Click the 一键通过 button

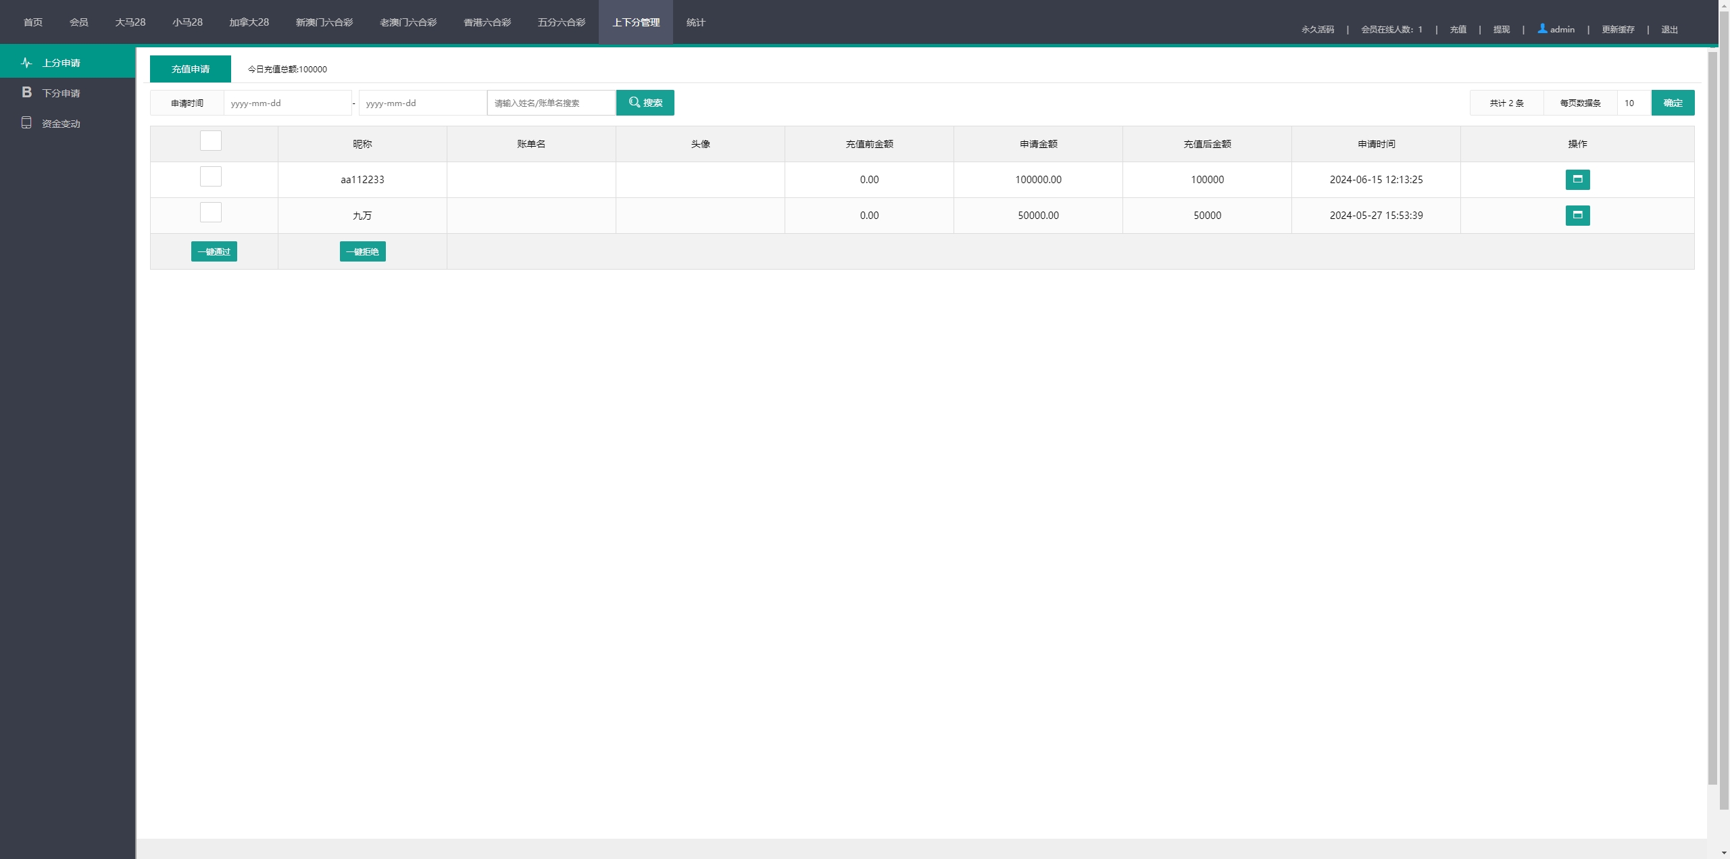tap(214, 251)
